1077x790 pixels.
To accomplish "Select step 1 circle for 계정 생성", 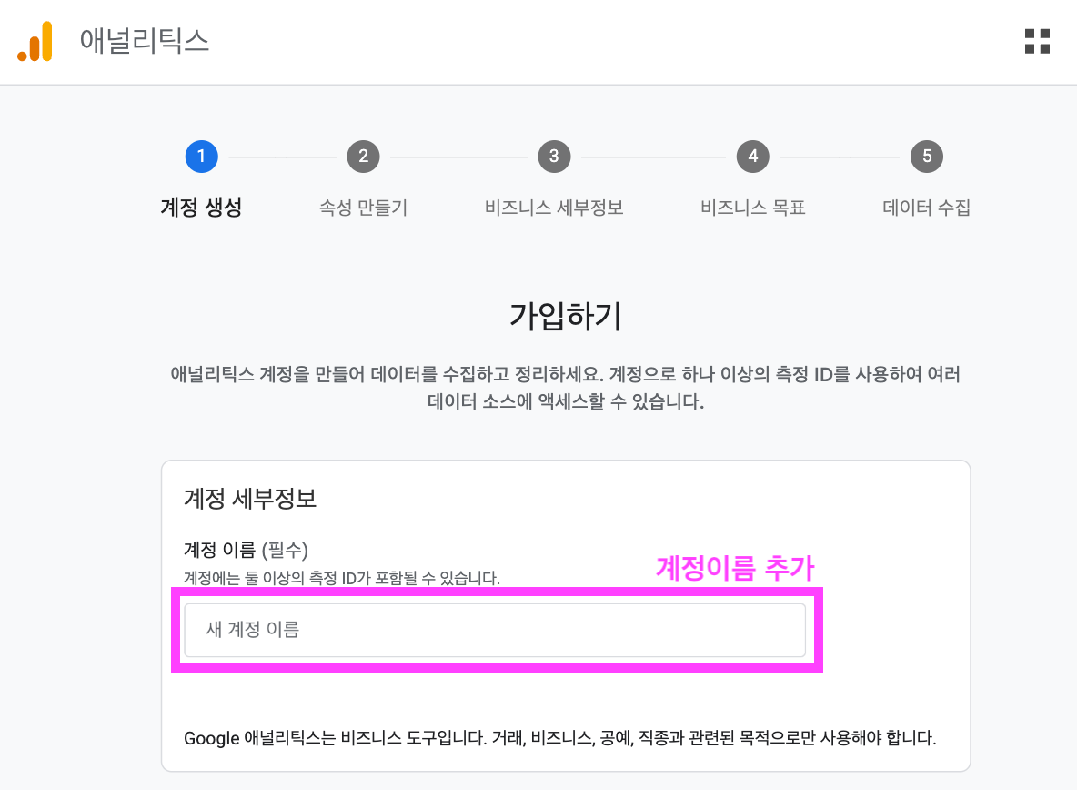I will pos(201,157).
